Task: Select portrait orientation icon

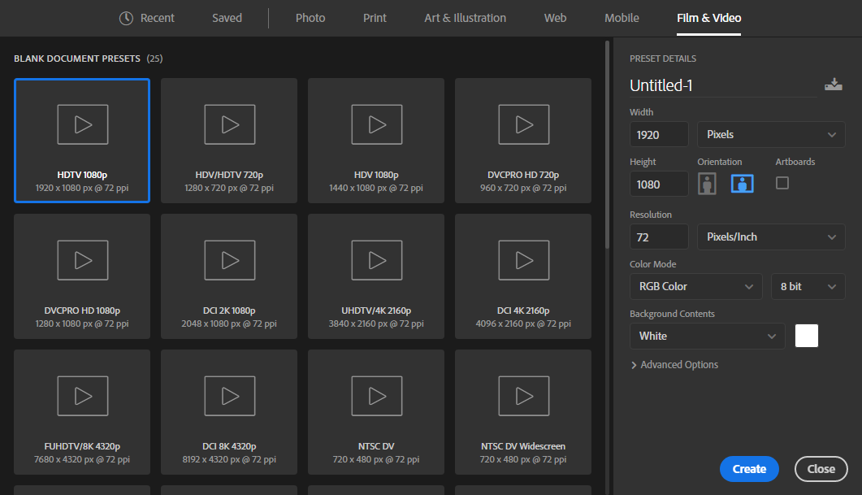Action: click(x=708, y=184)
